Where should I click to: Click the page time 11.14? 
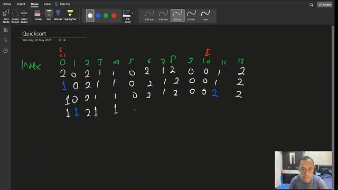[62, 40]
